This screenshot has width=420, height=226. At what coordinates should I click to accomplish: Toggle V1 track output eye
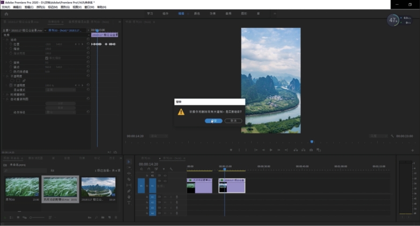click(165, 181)
